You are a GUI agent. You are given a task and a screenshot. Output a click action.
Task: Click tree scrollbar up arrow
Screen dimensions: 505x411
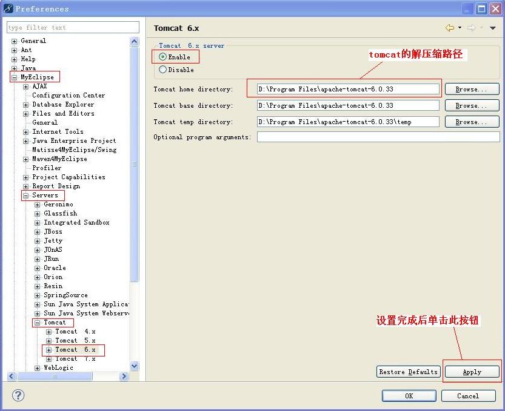pos(135,41)
